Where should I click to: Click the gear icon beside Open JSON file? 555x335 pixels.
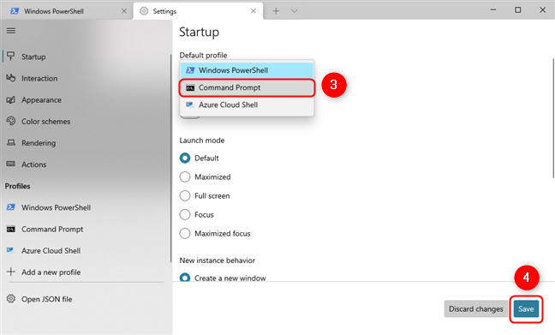tap(10, 299)
